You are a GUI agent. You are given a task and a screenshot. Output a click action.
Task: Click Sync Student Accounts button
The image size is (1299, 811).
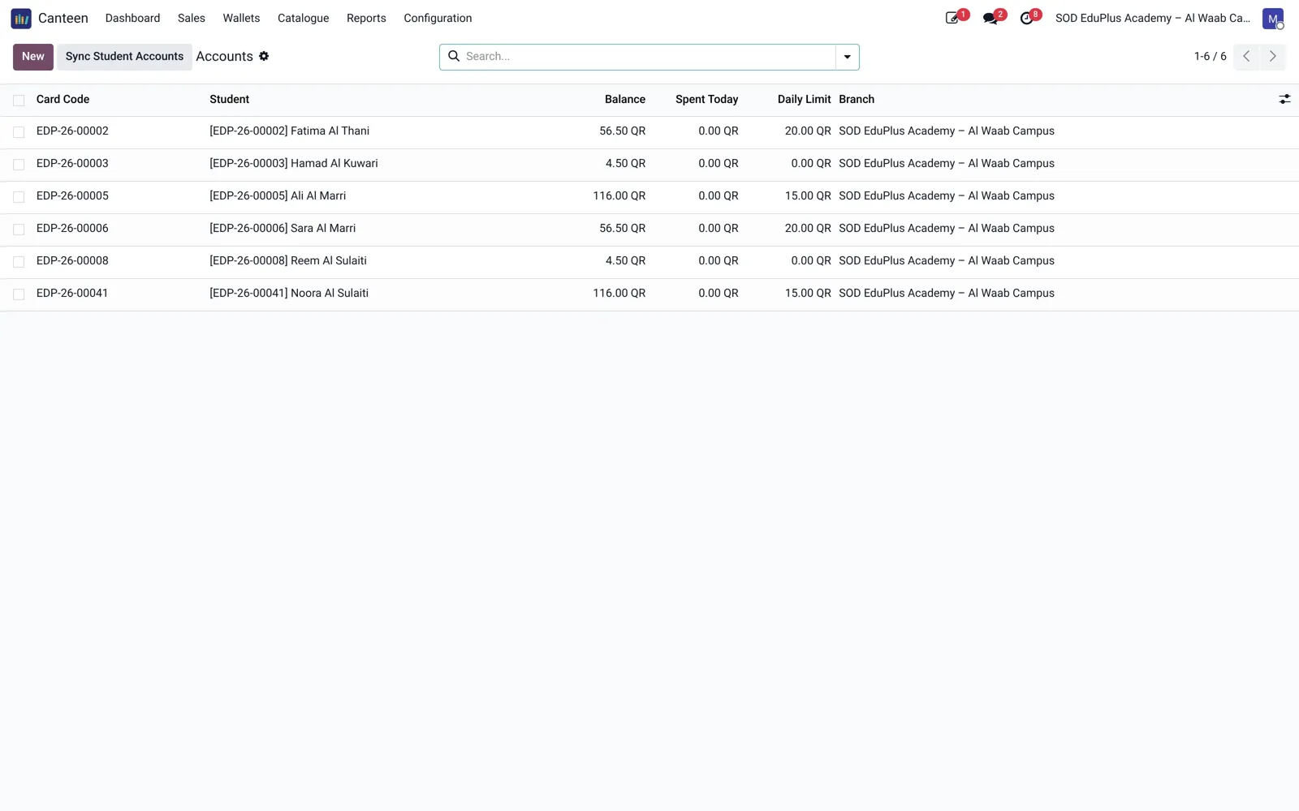click(x=124, y=57)
